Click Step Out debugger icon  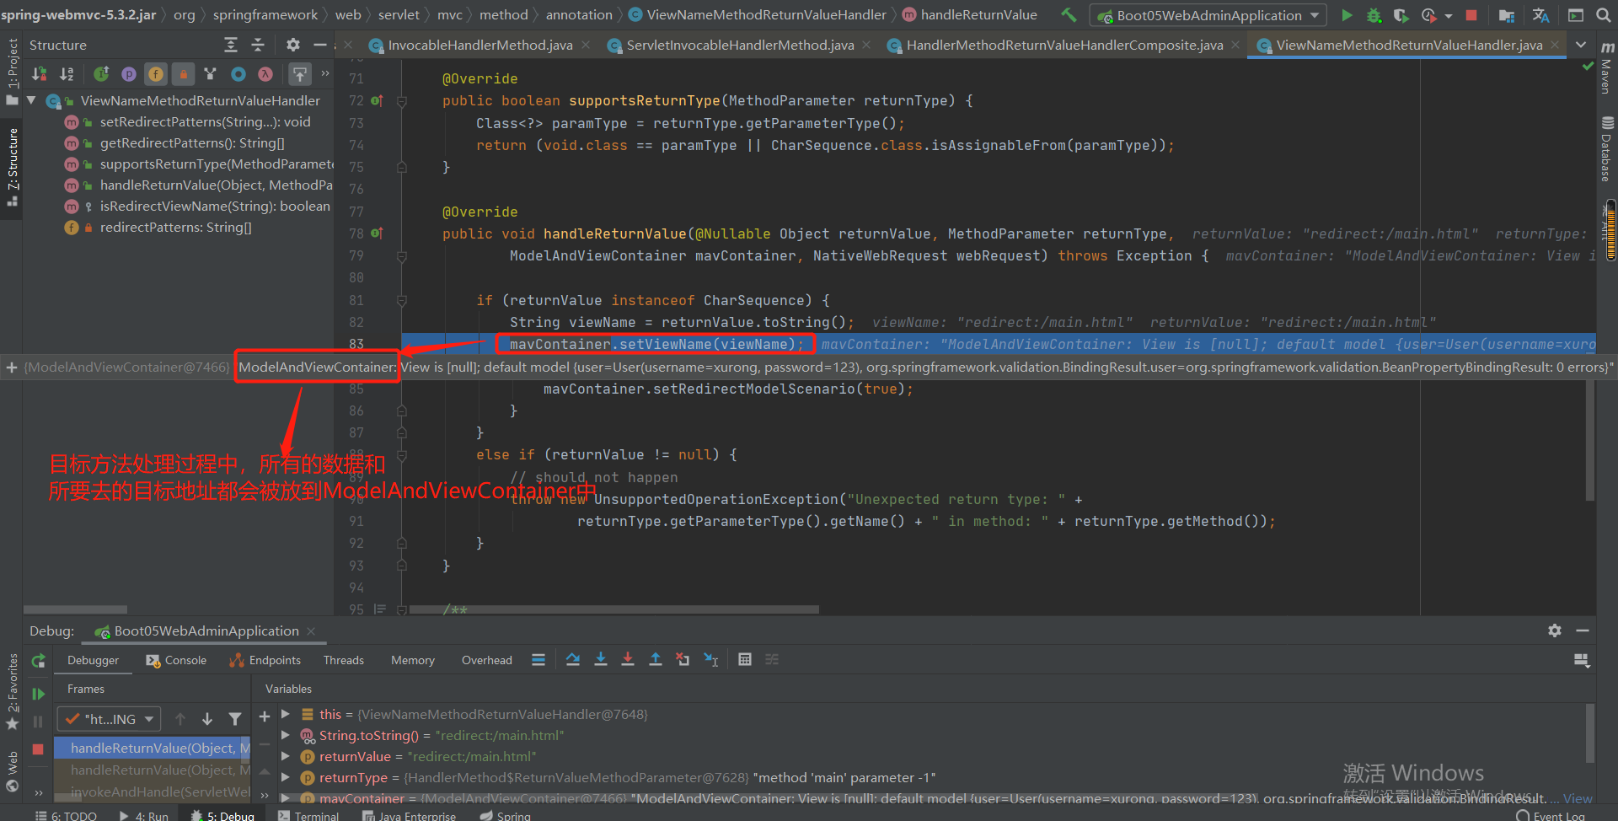point(656,659)
